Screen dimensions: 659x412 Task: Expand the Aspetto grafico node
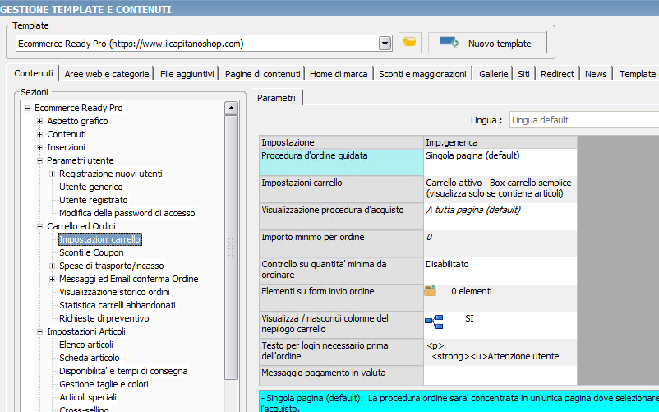pyautogui.click(x=40, y=121)
